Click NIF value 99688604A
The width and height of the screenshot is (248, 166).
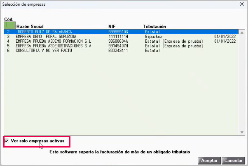coord(118,41)
